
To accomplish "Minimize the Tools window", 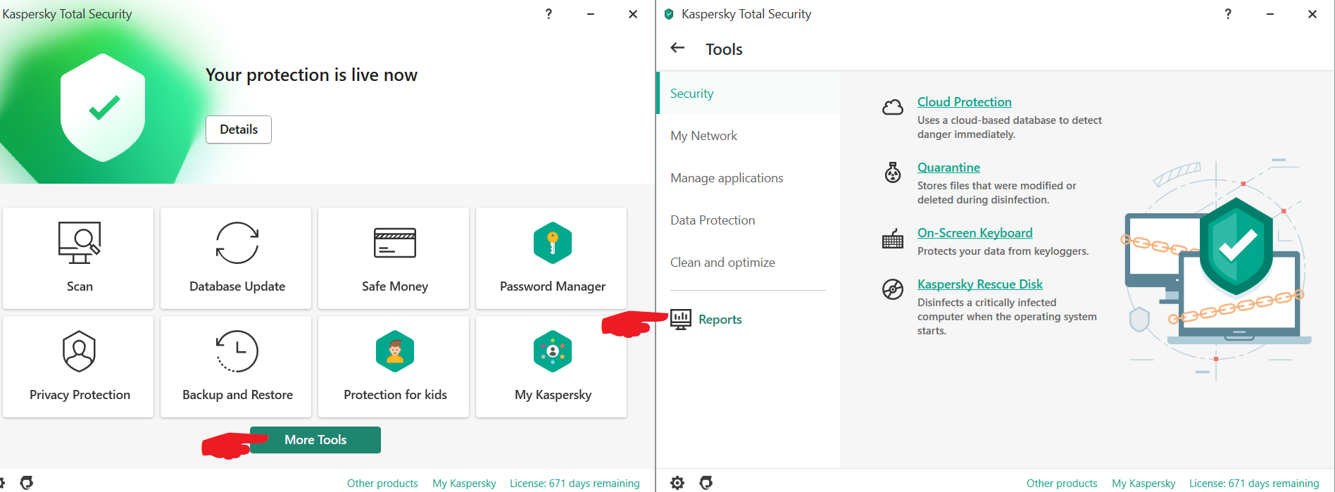I will (x=1270, y=14).
